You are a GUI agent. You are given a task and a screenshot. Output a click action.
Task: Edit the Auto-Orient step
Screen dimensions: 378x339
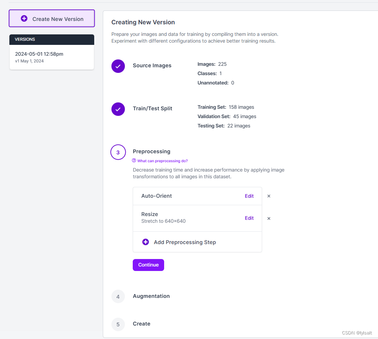(x=249, y=196)
